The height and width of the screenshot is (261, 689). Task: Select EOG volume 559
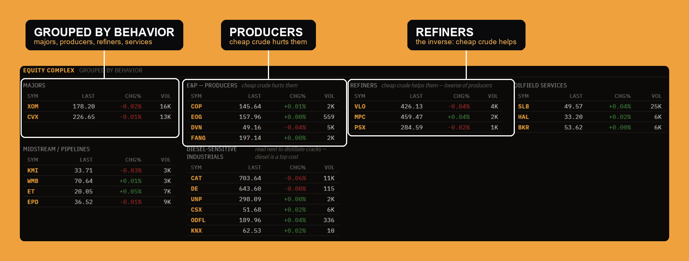click(x=329, y=117)
